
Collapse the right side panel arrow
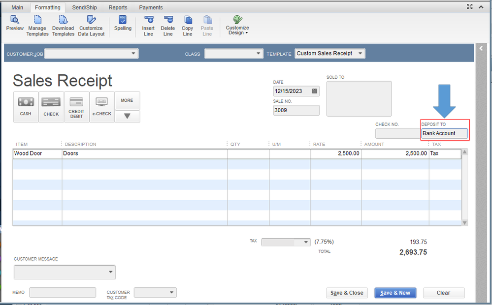coord(481,48)
